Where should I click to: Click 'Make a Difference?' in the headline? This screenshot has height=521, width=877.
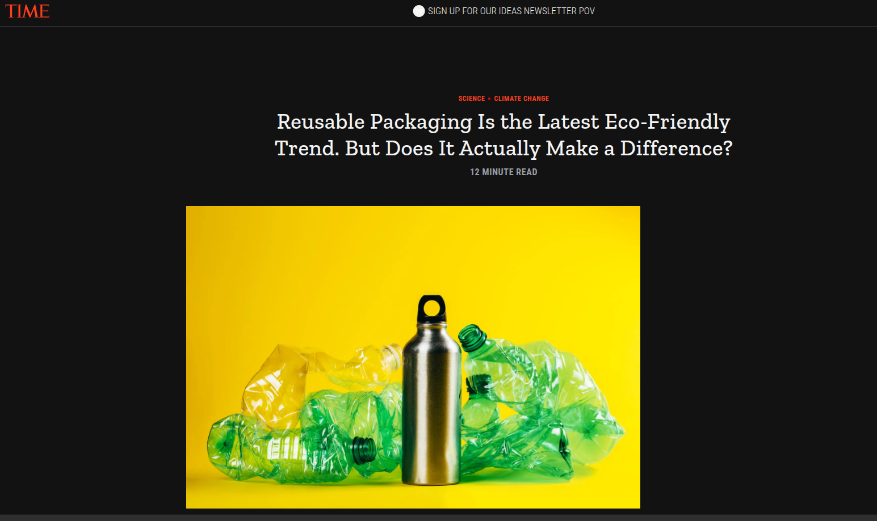click(639, 149)
